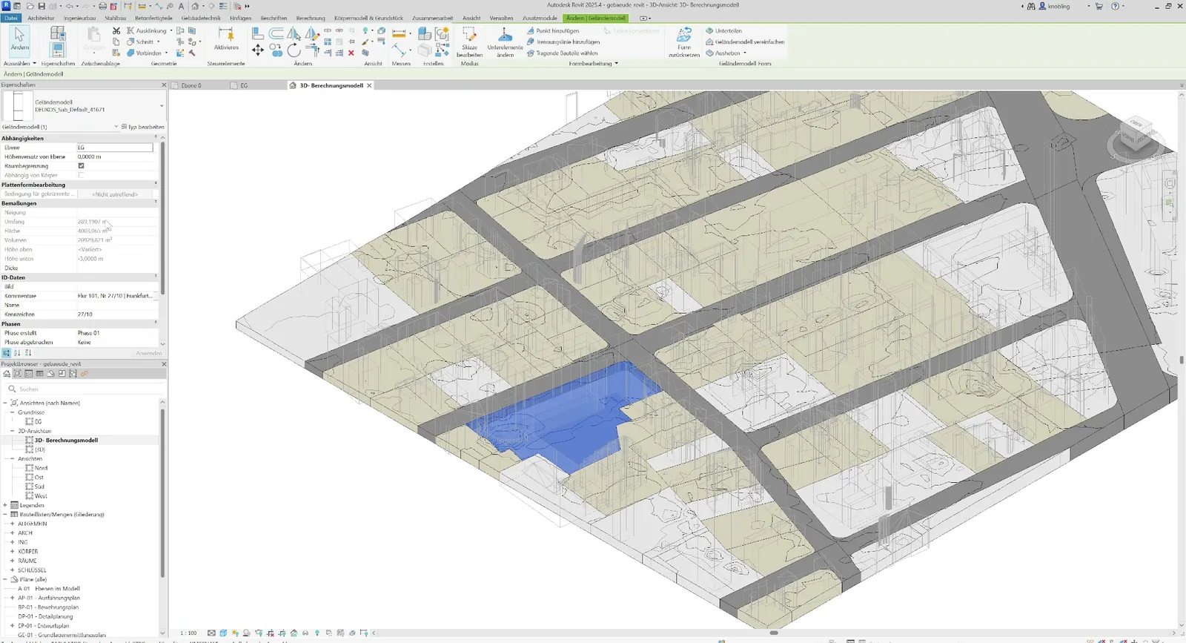Viewport: 1186px width, 643px height.
Task: Click the red Delete X icon
Action: click(x=351, y=53)
